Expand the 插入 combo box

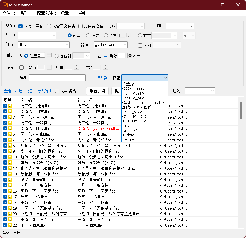coord(37,36)
